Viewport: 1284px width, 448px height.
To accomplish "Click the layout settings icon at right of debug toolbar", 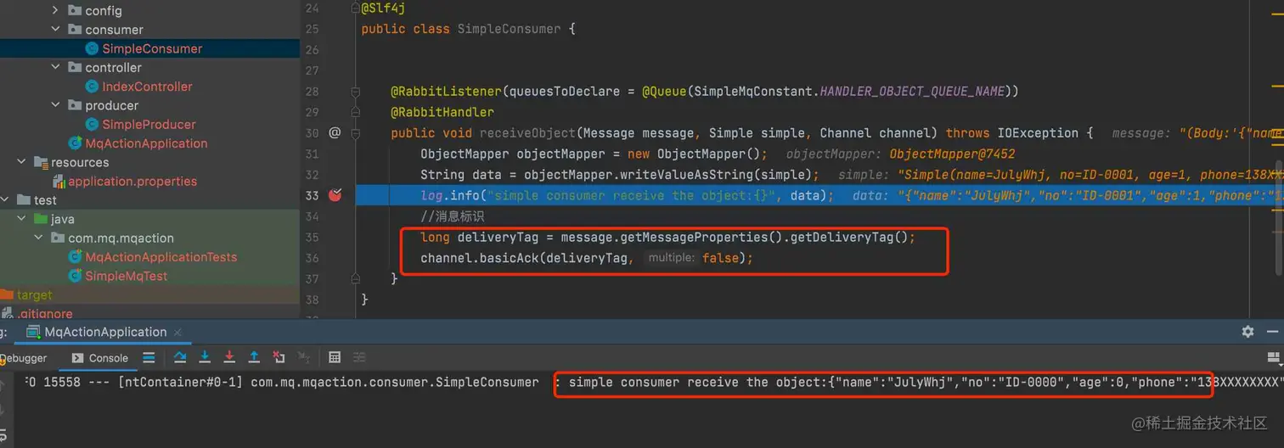I will (1274, 357).
